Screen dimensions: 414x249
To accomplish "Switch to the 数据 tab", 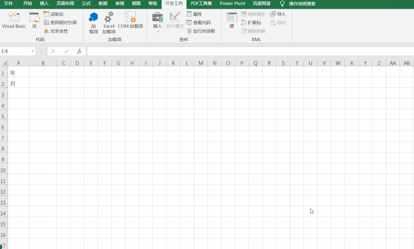I will (x=103, y=3).
